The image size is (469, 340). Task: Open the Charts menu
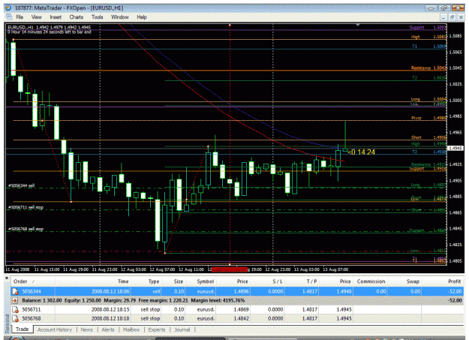coord(77,17)
